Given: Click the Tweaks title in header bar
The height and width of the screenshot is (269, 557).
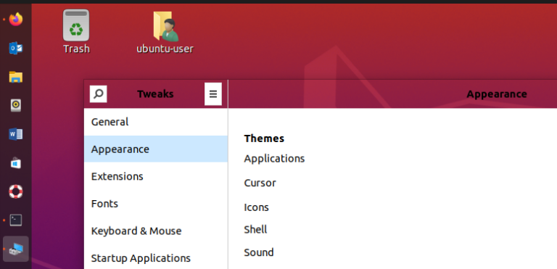Looking at the screenshot, I should (x=155, y=94).
